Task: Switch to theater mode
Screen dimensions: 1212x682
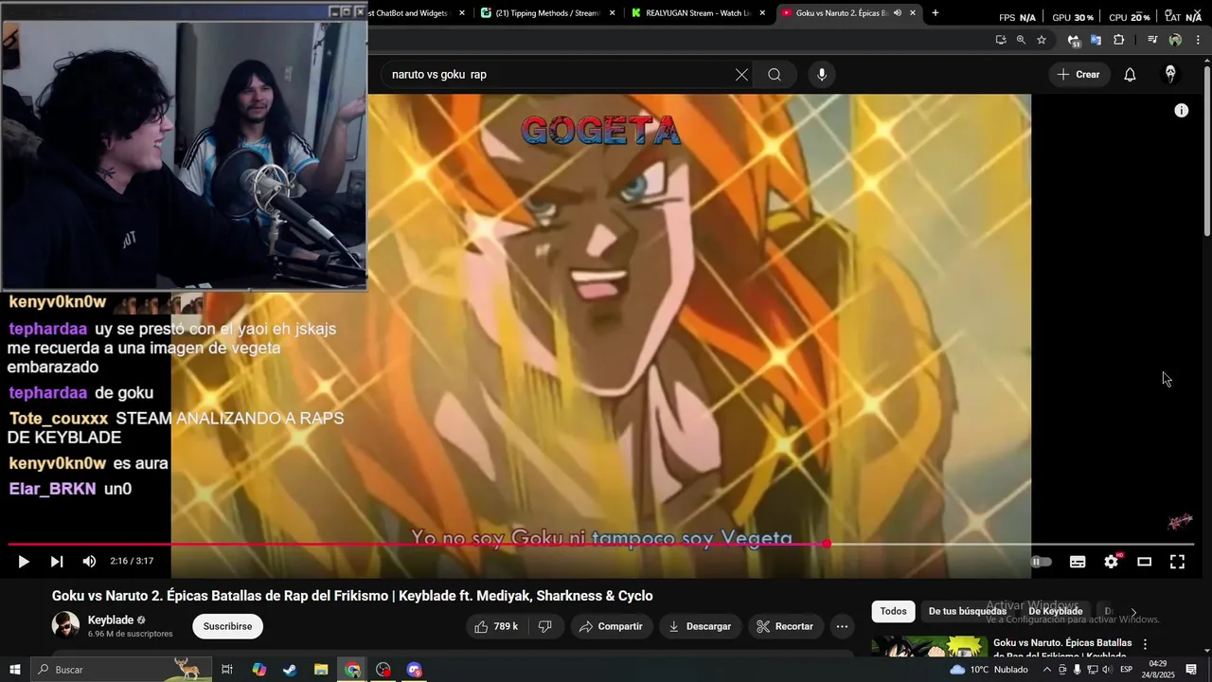Action: point(1144,562)
